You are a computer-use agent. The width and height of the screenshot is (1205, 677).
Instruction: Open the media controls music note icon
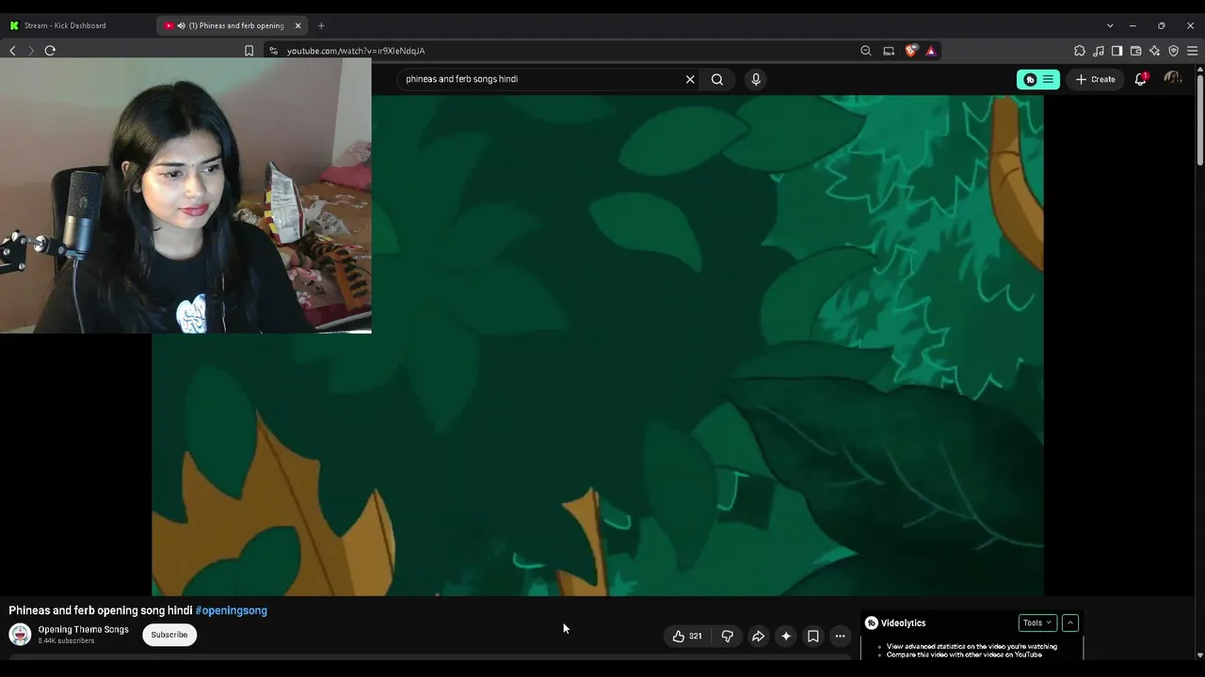pos(1099,51)
